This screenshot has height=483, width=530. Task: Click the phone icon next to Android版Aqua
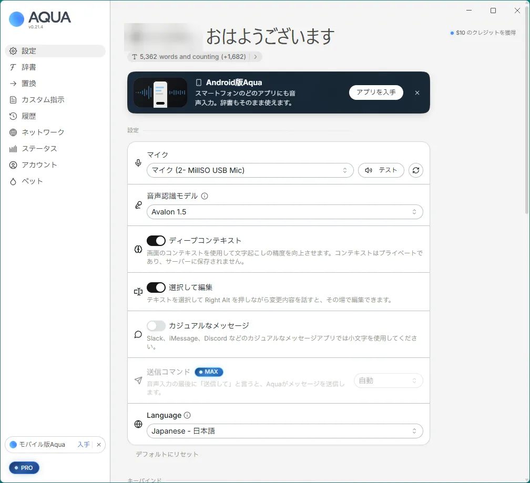click(199, 83)
